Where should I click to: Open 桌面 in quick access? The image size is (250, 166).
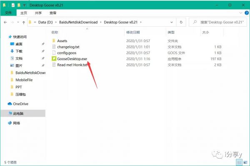[x=19, y=44]
